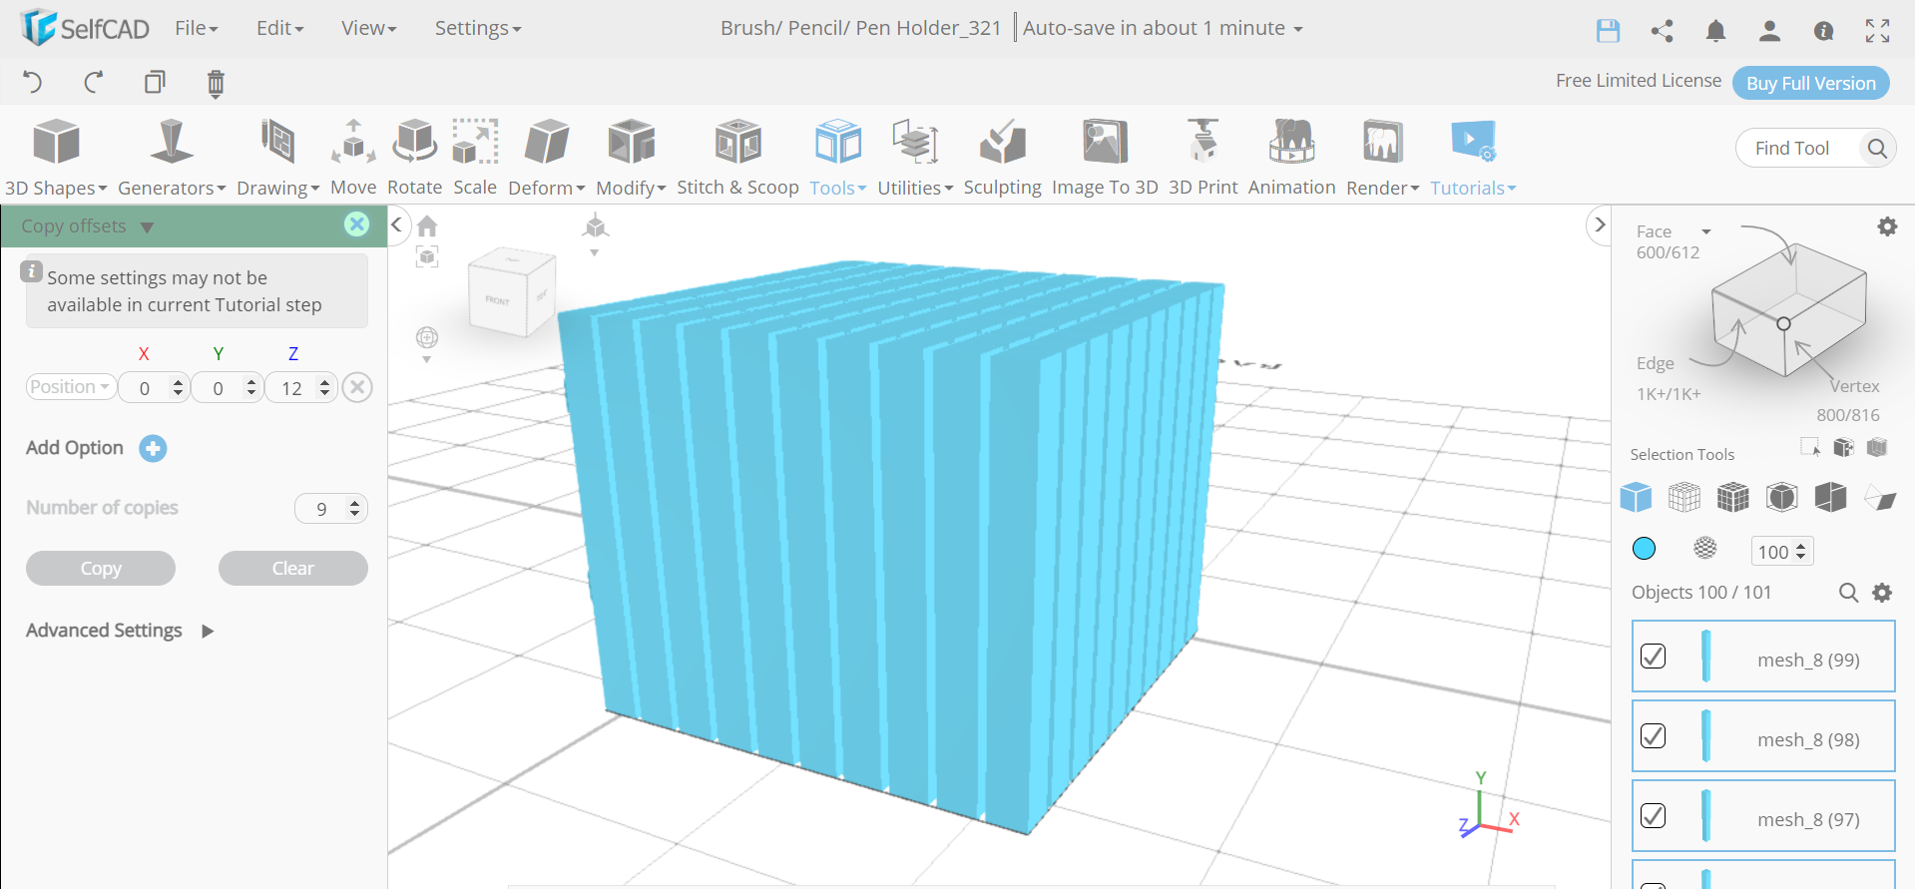Image resolution: width=1915 pixels, height=889 pixels.
Task: Adjust the Z offset stepper
Action: (325, 387)
